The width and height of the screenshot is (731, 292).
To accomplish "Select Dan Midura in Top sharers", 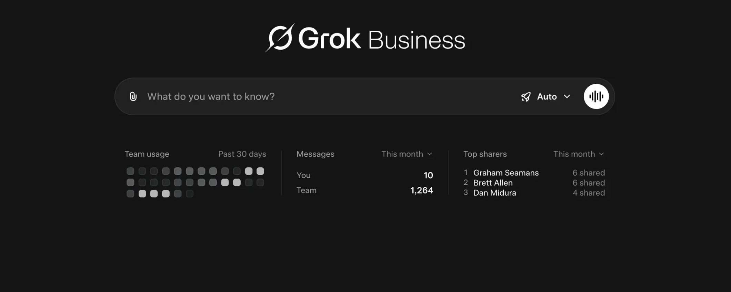I will pyautogui.click(x=494, y=193).
